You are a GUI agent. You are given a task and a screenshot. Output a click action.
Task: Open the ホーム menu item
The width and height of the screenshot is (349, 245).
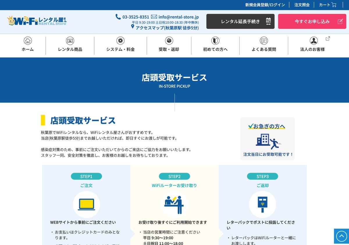coord(28,49)
